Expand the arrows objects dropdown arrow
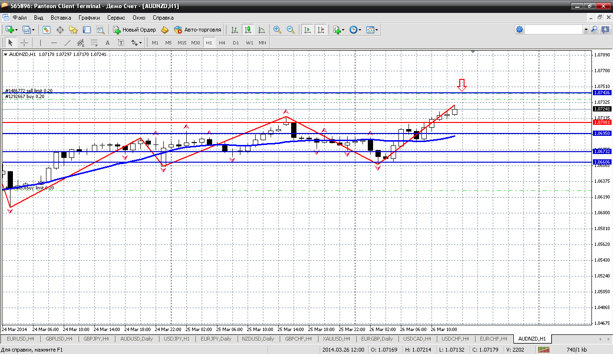The image size is (613, 354). coord(140,43)
